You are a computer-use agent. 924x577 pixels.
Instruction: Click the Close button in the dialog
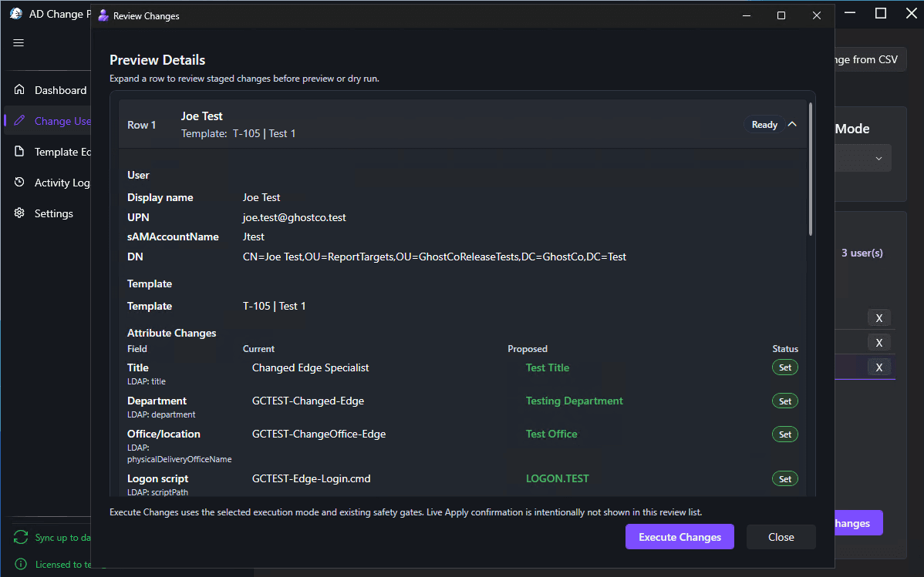[x=781, y=536]
